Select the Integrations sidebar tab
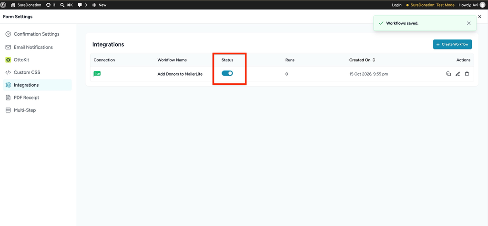 pyautogui.click(x=37, y=85)
